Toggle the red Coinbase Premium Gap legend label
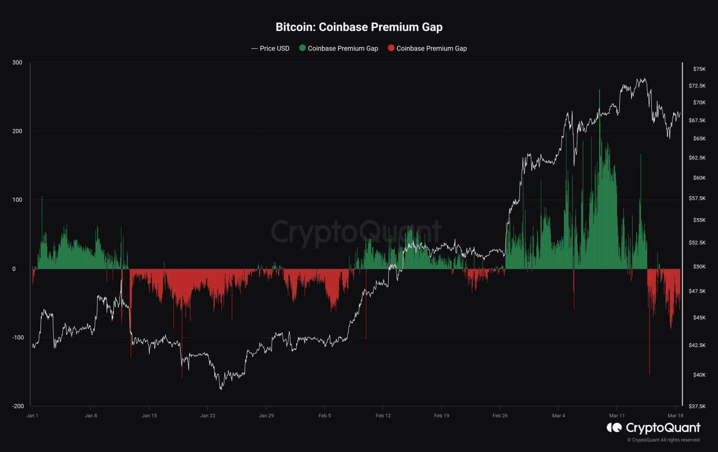718x452 pixels. click(x=431, y=48)
